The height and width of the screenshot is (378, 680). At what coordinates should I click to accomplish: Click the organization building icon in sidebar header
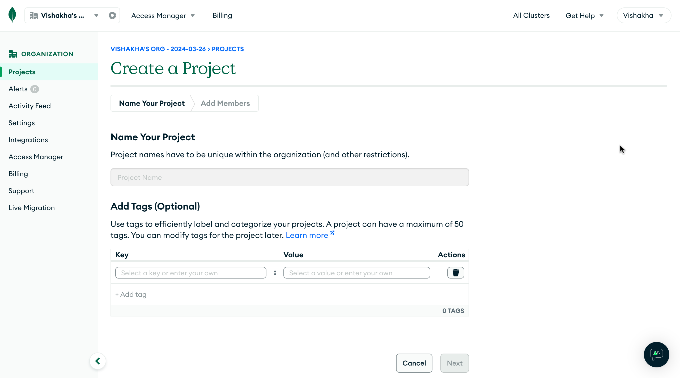13,54
